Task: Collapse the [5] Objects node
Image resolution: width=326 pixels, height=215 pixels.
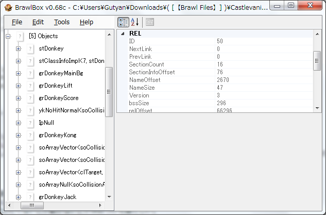Action: (x=8, y=37)
